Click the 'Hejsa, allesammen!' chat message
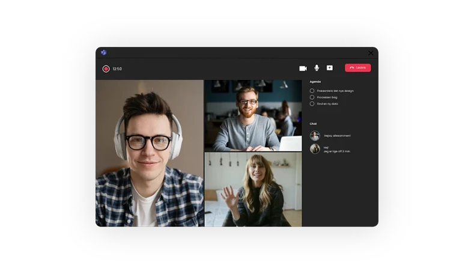The width and height of the screenshot is (474, 277). (338, 136)
